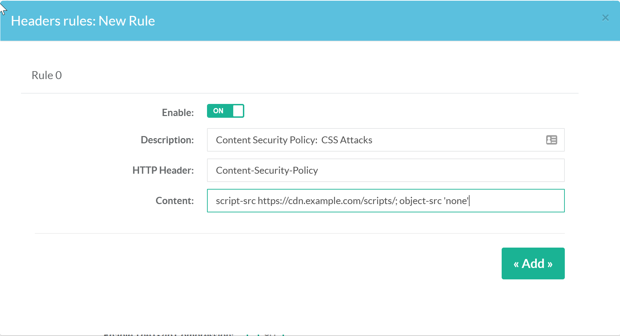
Task: Click the "Content-Security-Policy" header value text
Action: [267, 170]
